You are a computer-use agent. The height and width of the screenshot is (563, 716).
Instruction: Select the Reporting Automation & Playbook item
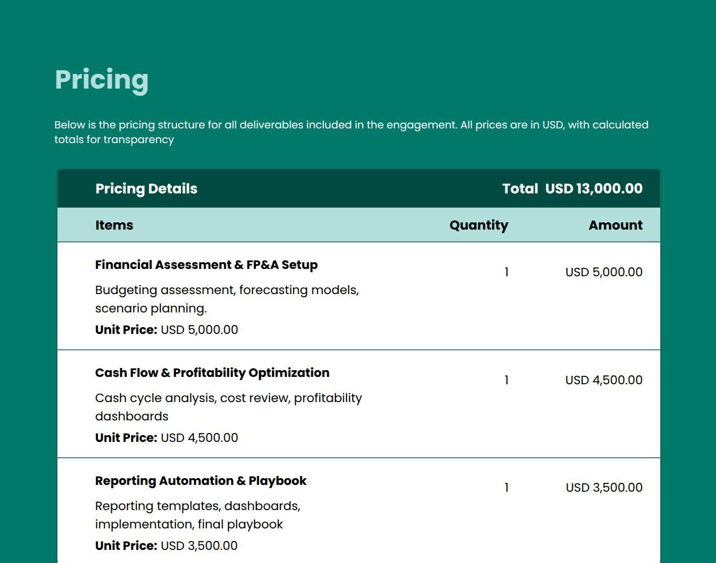tap(201, 481)
